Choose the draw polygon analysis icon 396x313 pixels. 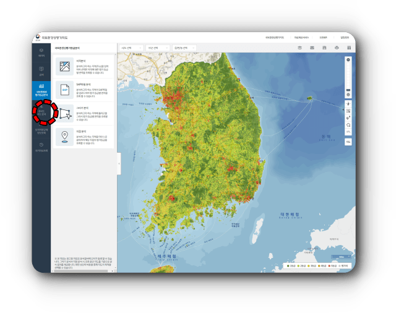pos(64,113)
